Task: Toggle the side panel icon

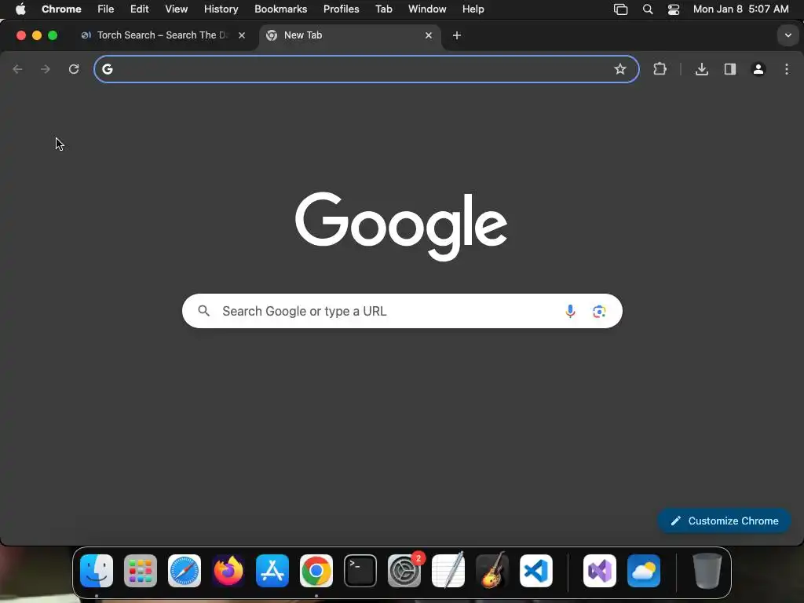Action: coord(729,69)
